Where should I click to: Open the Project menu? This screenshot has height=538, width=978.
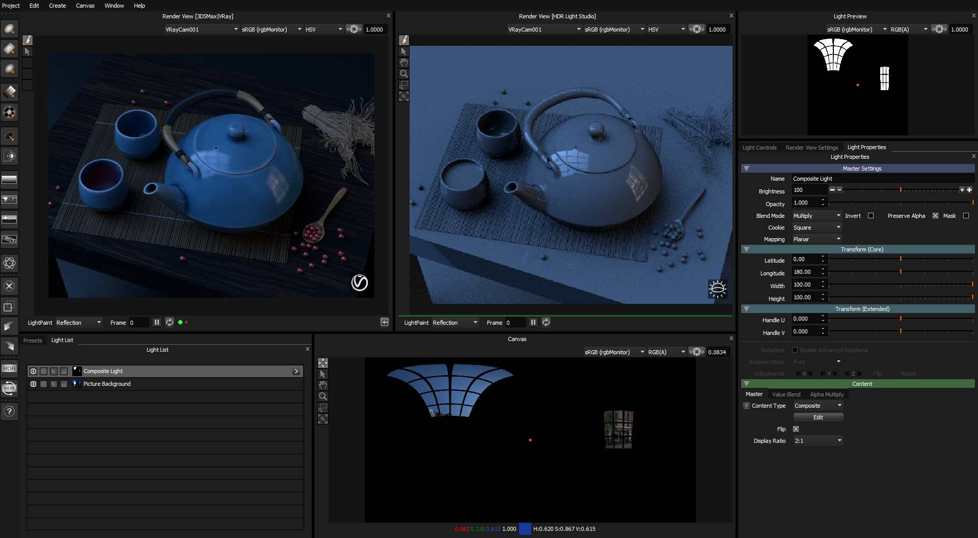point(11,6)
